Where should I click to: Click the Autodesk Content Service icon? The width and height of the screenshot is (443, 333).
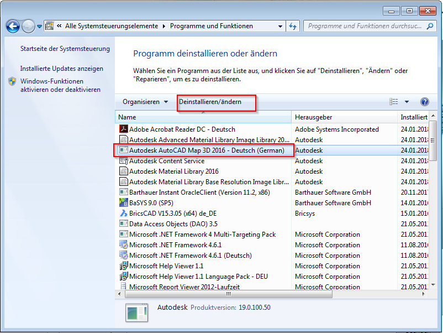(x=124, y=161)
